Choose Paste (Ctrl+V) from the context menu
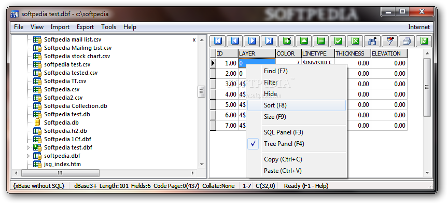 click(296, 171)
